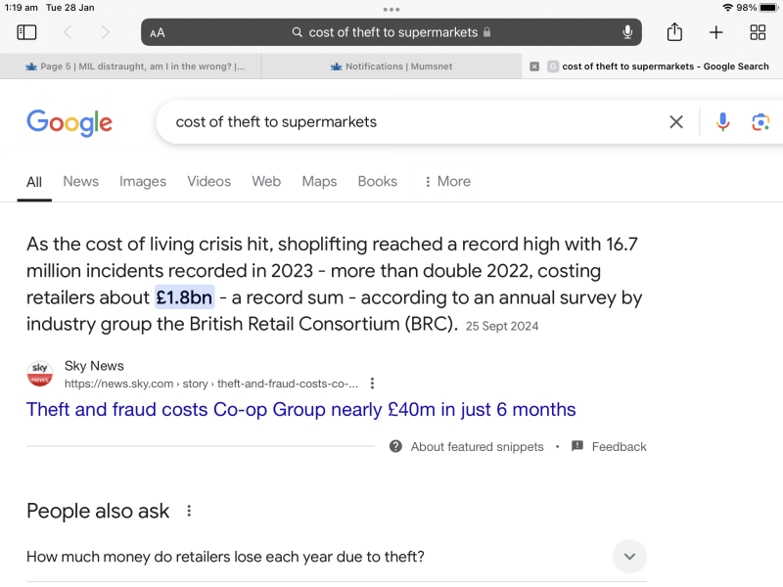Open the AA reader view options
Screen dimensions: 783x587
point(158,33)
